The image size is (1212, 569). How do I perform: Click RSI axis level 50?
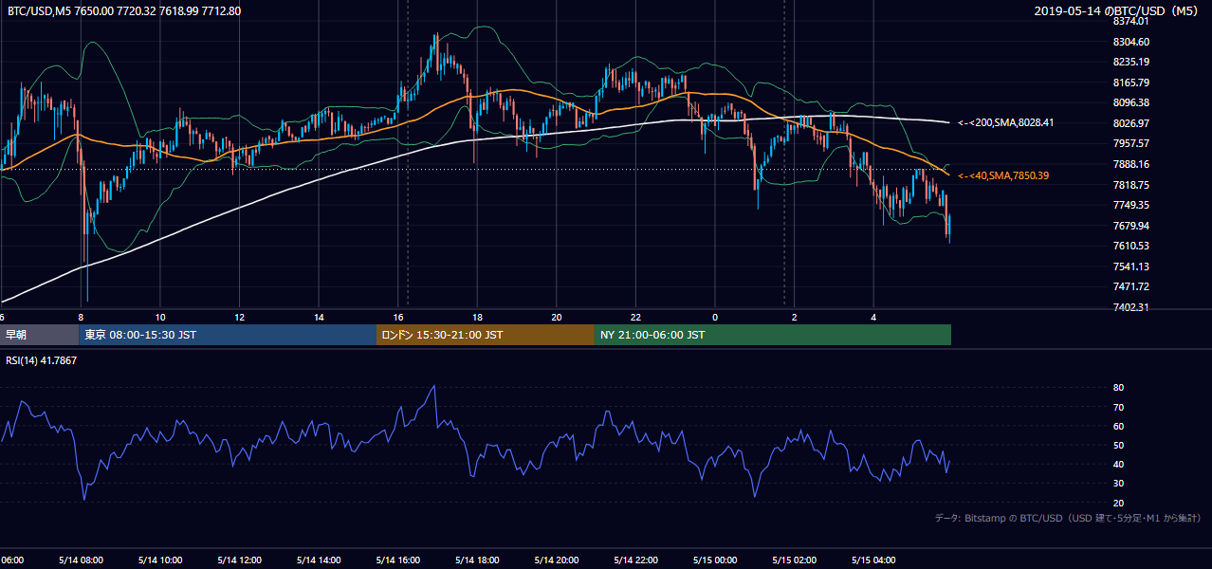click(x=1118, y=445)
